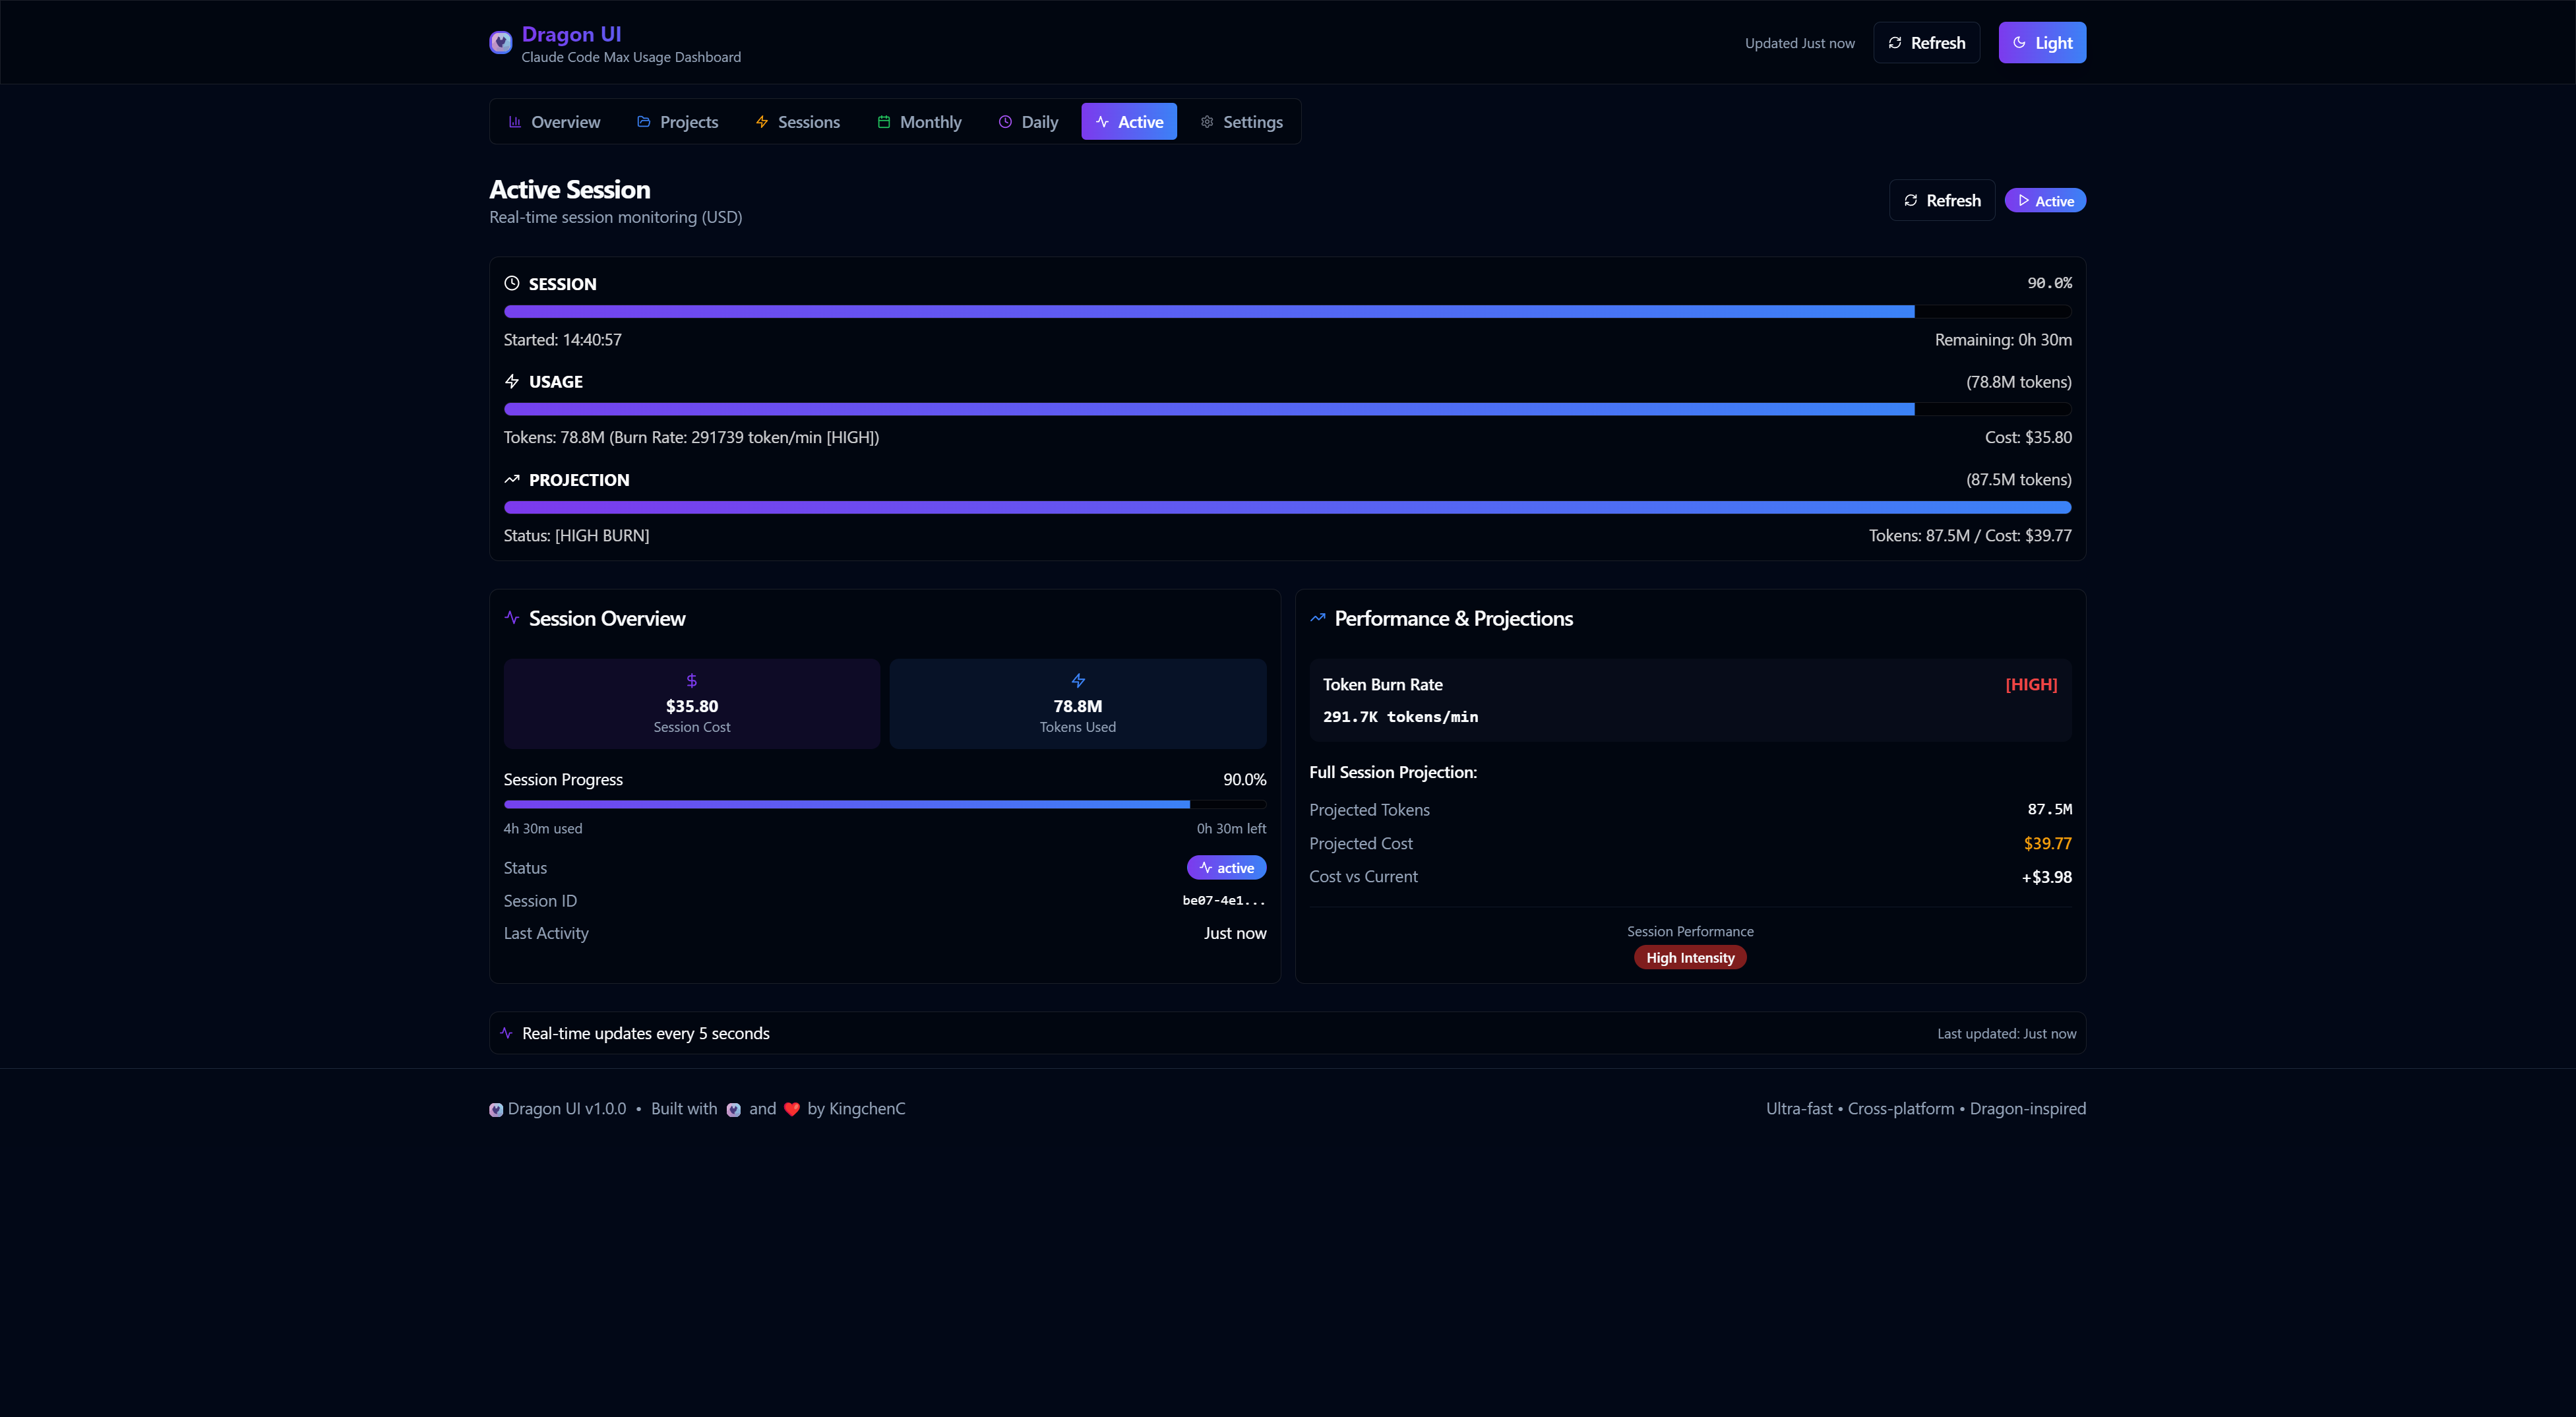Screen dimensions: 2576x1417
Task: Go to the Sessions tab
Action: (798, 122)
